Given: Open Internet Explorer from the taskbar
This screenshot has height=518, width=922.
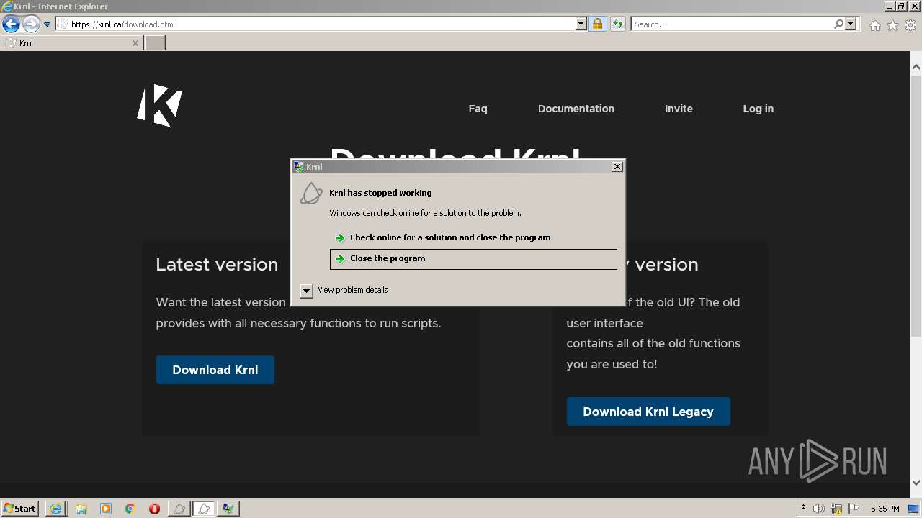Looking at the screenshot, I should click(x=56, y=509).
